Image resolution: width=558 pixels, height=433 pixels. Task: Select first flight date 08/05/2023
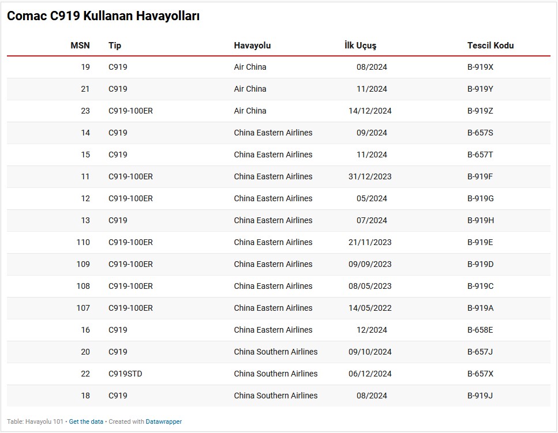click(x=370, y=286)
